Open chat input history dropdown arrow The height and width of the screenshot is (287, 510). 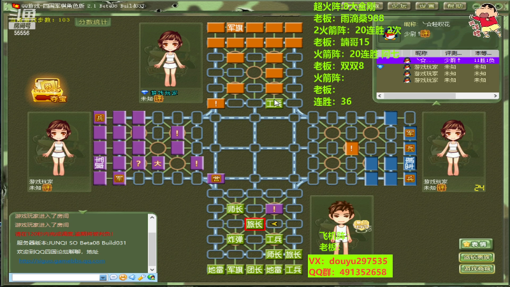point(103,277)
